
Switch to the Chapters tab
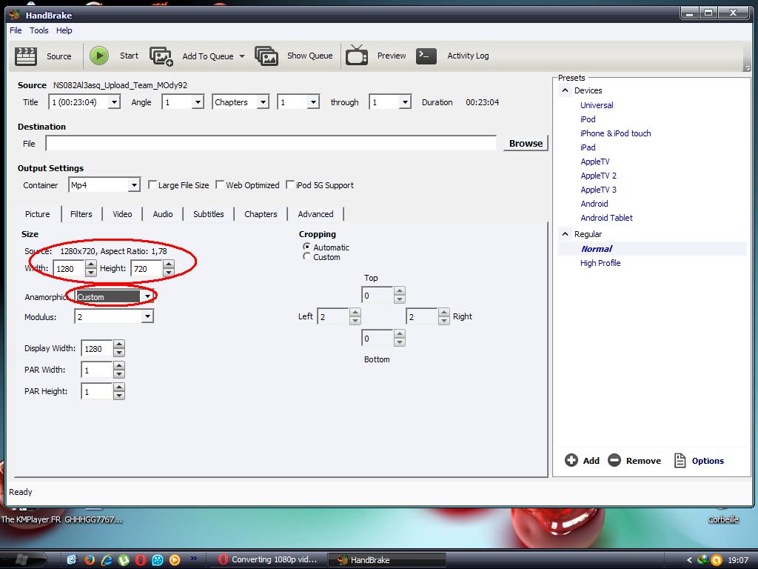(261, 214)
